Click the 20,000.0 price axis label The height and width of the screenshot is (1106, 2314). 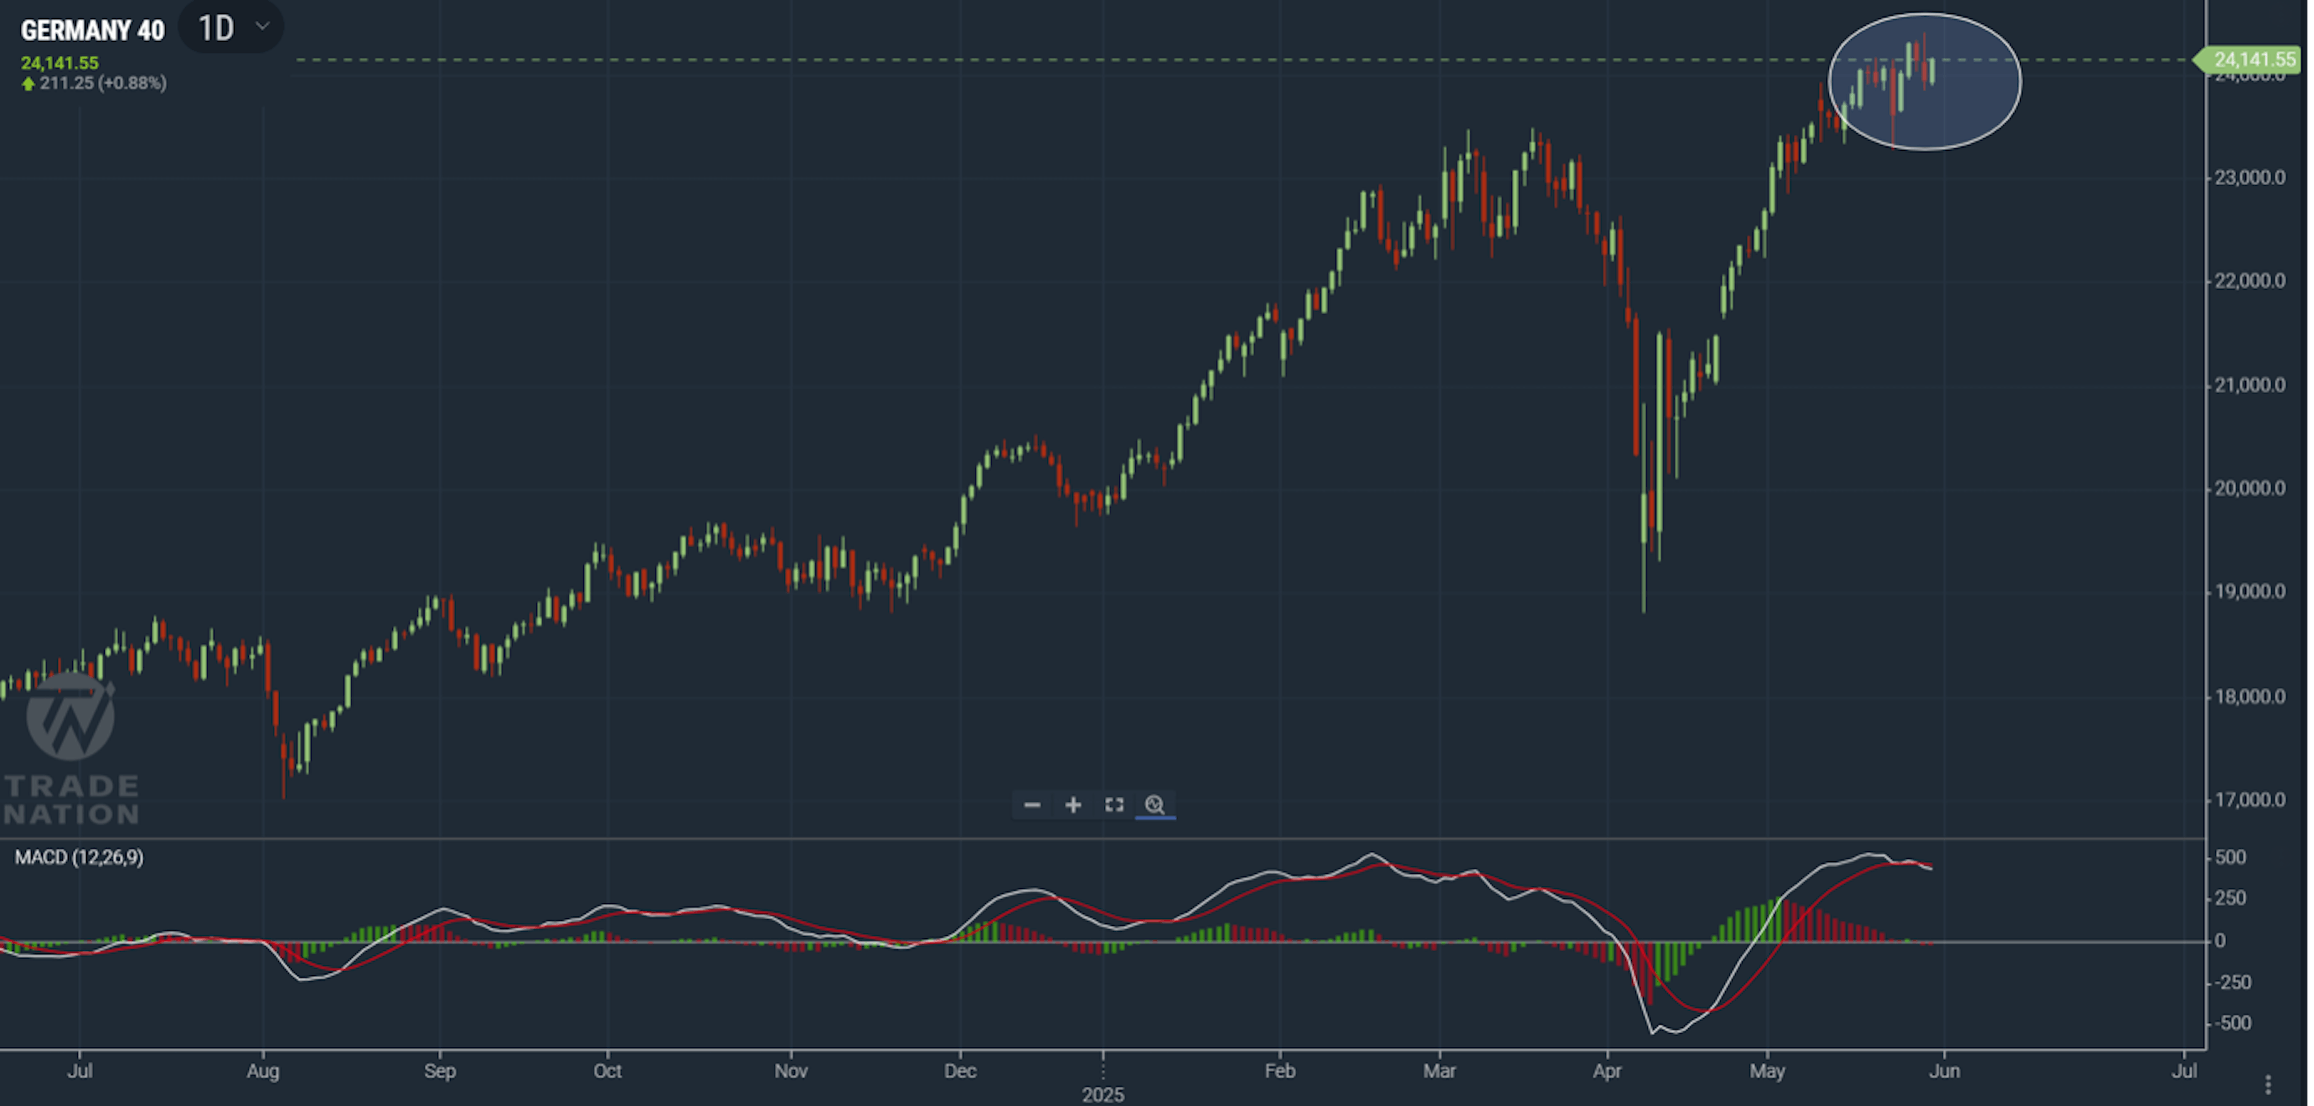(x=2250, y=489)
